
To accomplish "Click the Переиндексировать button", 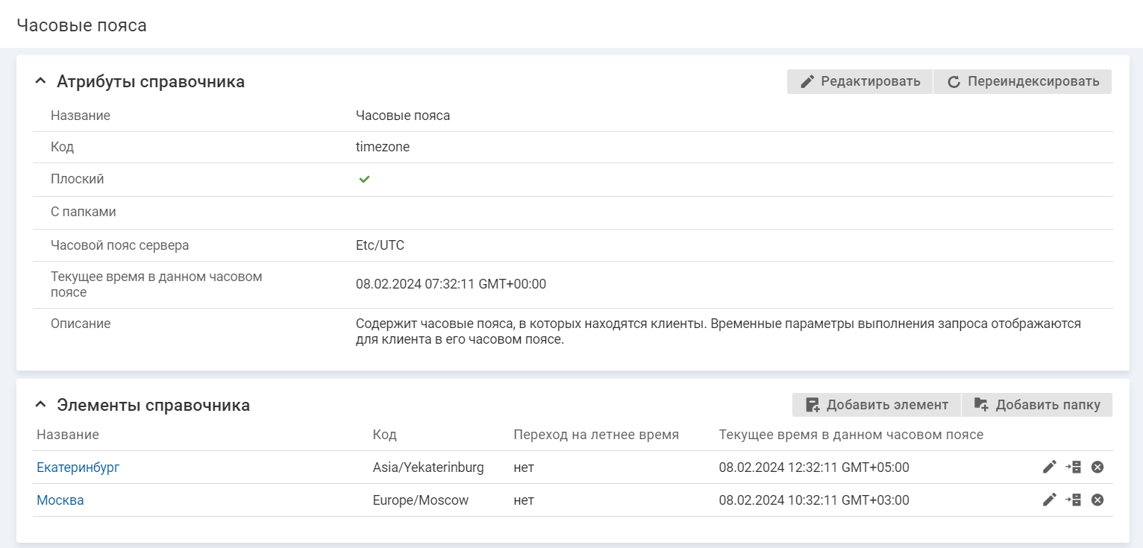I will (1023, 82).
